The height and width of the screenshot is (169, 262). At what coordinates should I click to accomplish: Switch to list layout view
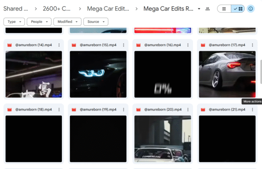coord(224,9)
